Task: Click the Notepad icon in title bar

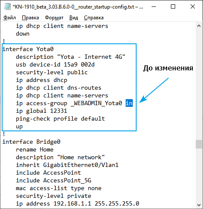Action: 7,6
